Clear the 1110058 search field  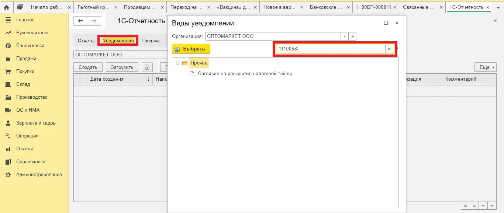(x=389, y=49)
